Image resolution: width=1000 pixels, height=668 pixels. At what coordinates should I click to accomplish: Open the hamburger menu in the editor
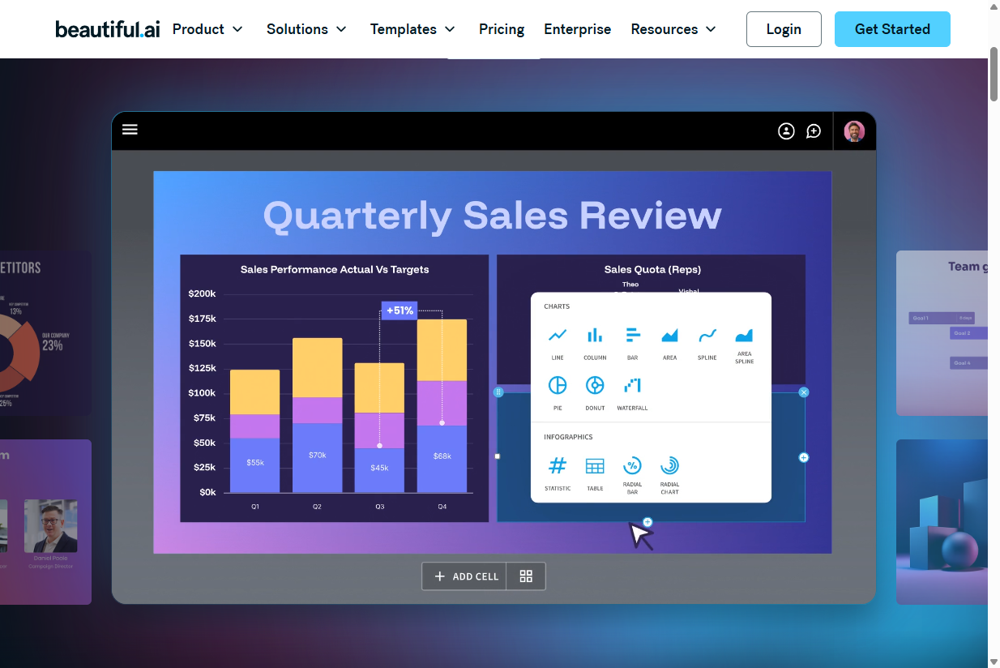point(130,130)
